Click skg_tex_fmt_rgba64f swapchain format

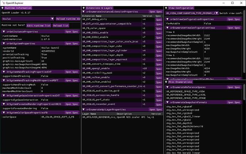(x=179, y=107)
